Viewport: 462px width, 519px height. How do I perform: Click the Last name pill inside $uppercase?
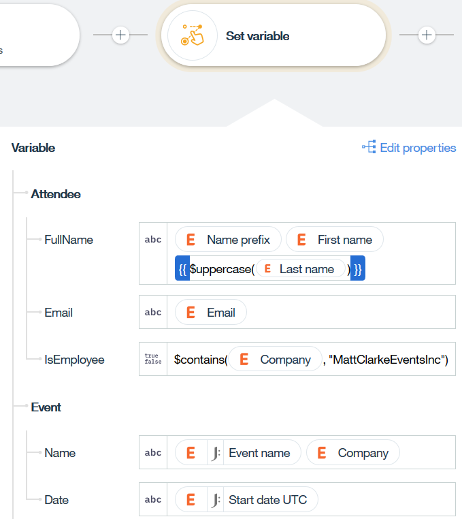pos(301,269)
